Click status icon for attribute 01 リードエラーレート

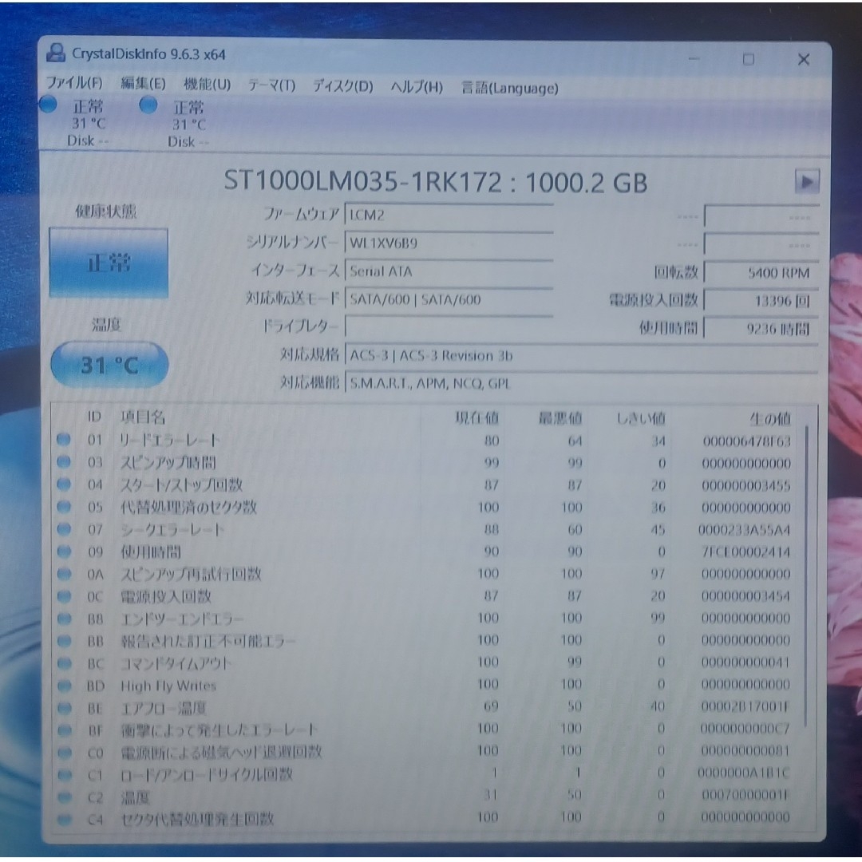pos(64,439)
